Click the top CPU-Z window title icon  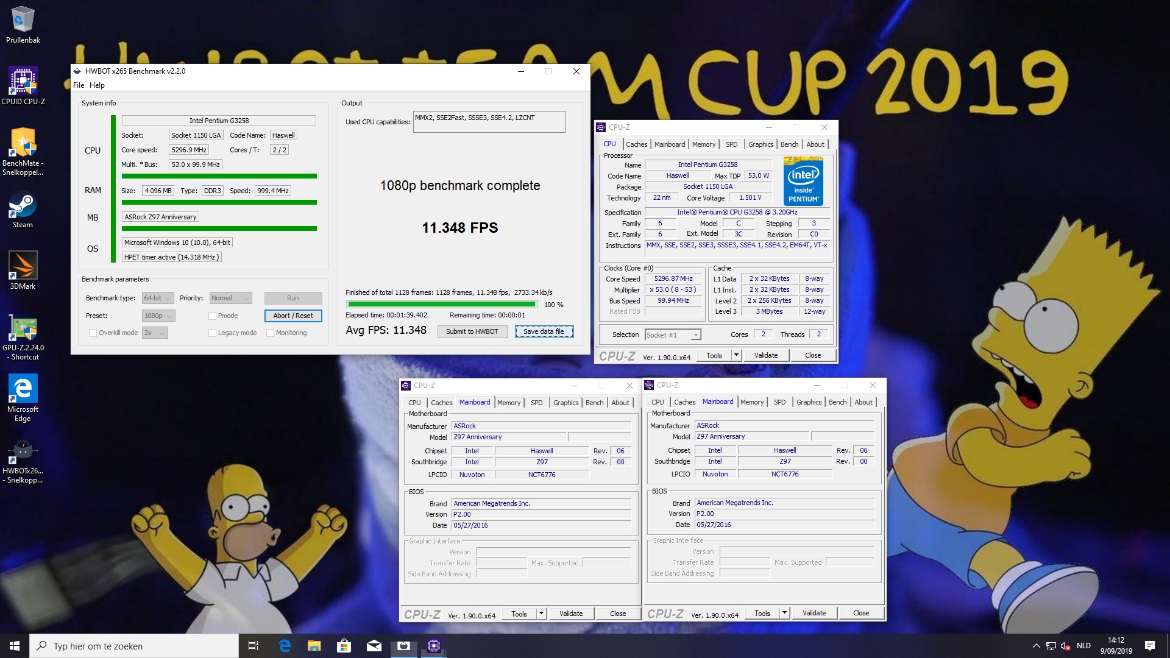pyautogui.click(x=601, y=127)
